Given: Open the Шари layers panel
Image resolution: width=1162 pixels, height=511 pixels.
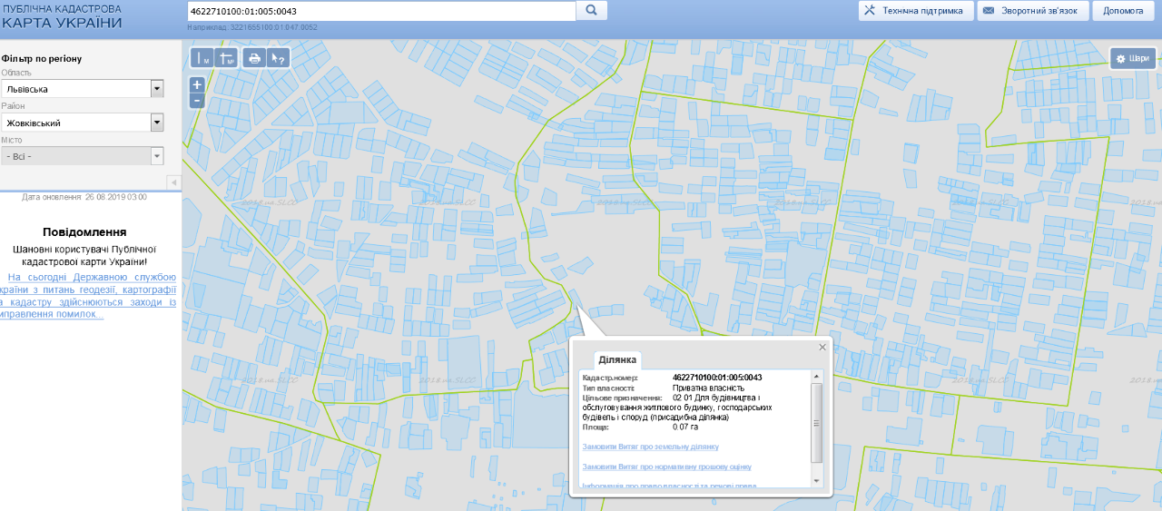Looking at the screenshot, I should 1132,58.
